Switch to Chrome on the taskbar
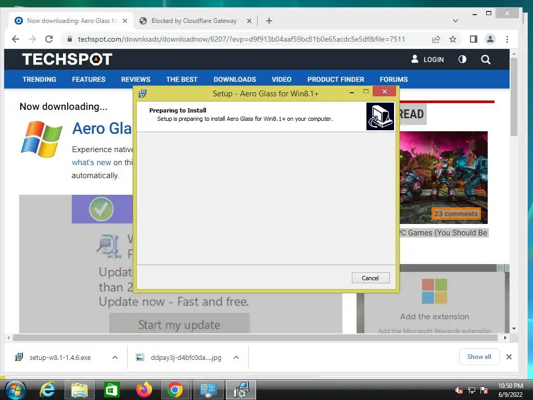 pyautogui.click(x=175, y=390)
